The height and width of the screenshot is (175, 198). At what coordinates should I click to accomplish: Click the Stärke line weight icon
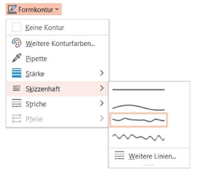[x=16, y=73]
